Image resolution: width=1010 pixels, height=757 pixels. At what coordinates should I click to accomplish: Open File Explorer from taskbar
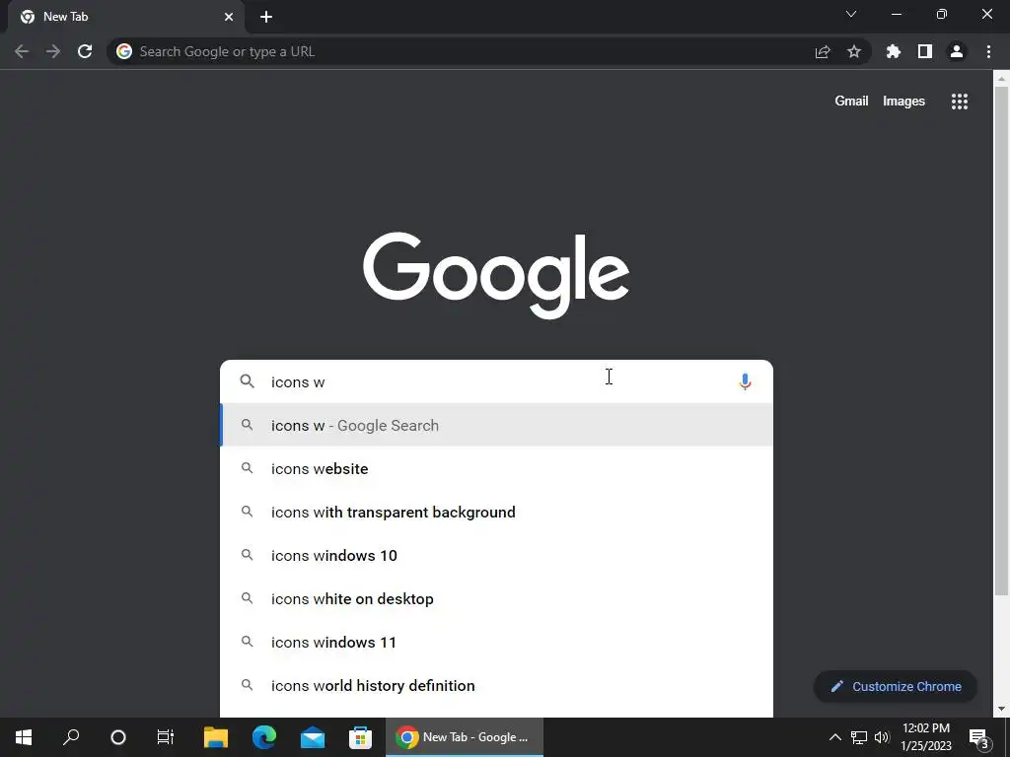(216, 737)
